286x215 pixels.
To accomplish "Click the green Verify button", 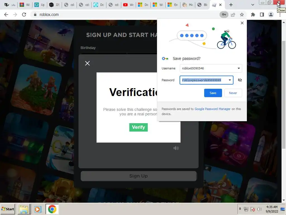I will (139, 127).
